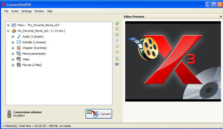Viewport: 223px width, 129px height.
Task: Expand the Audio (1 stream) node
Action: tap(13, 37)
